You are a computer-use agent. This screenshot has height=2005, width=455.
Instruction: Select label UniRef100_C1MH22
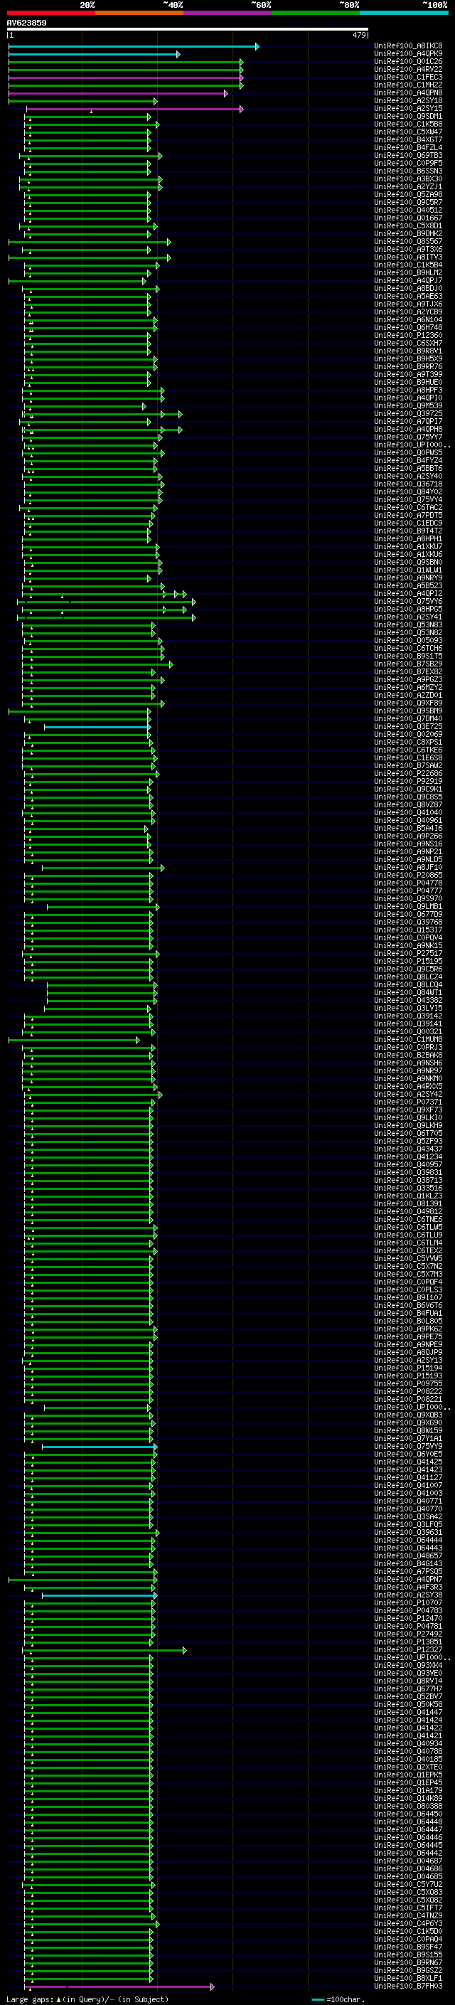pyautogui.click(x=408, y=85)
